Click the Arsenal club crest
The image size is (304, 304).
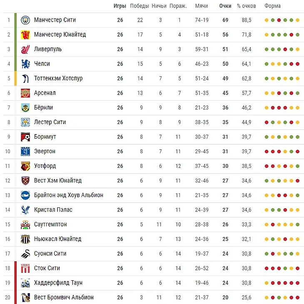pos(25,93)
